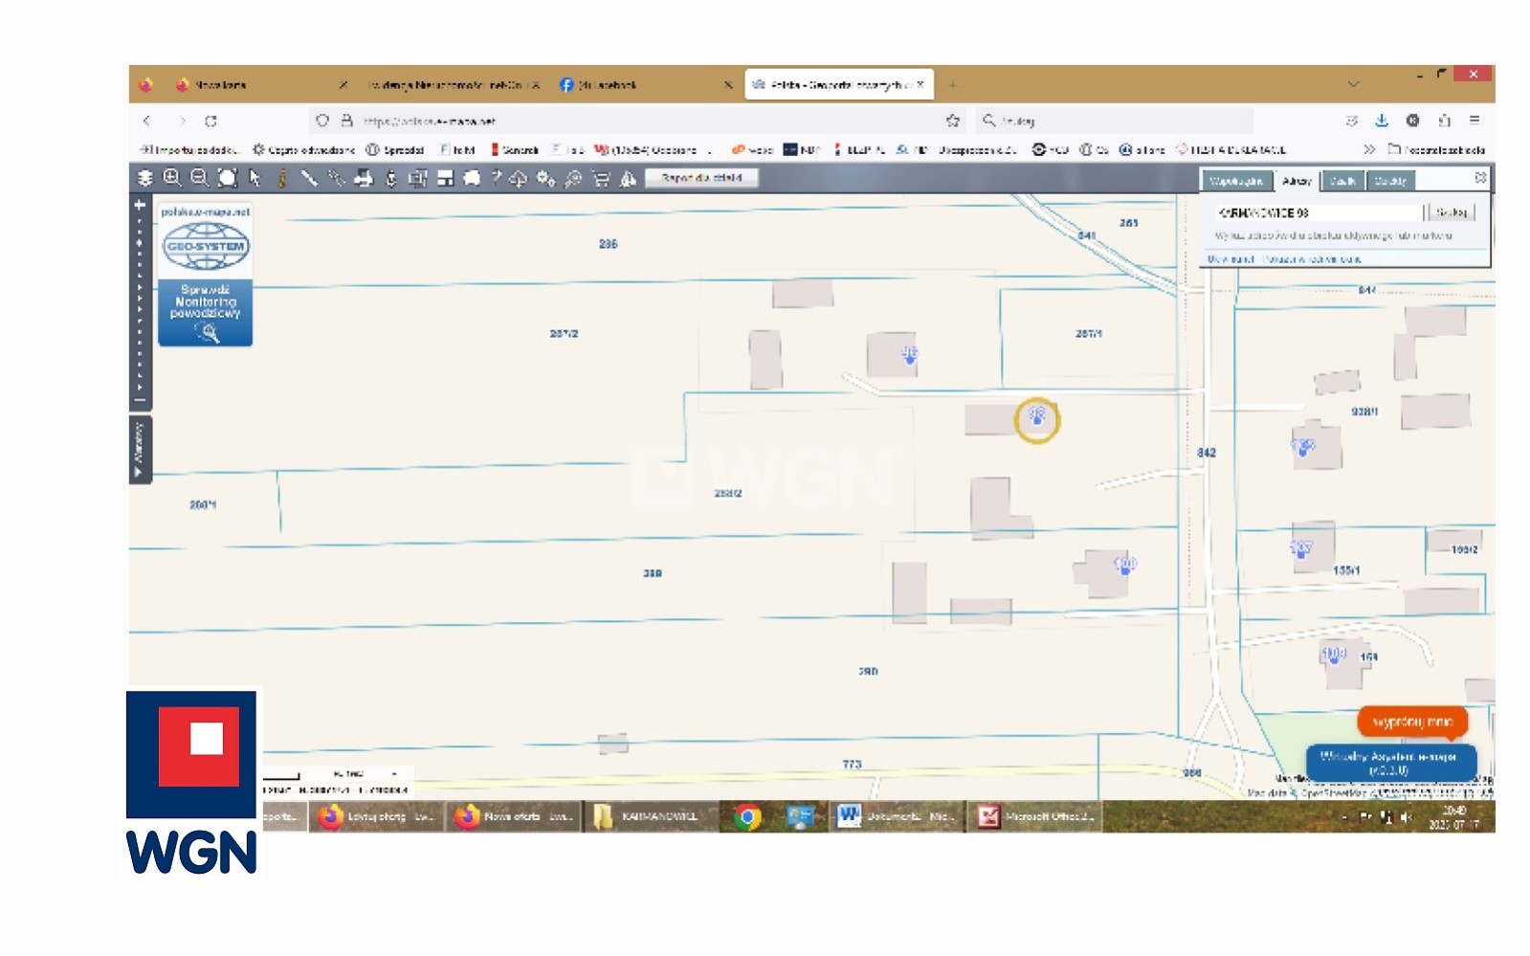Open Chrome from the taskbar
Image resolution: width=1530 pixels, height=956 pixels.
[747, 816]
